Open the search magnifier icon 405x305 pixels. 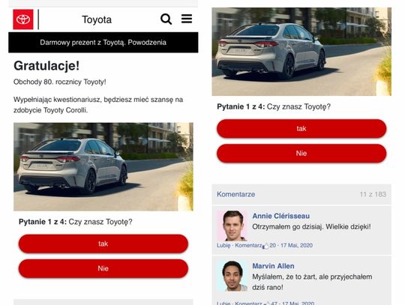166,19
